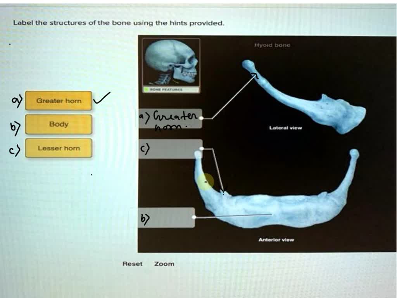Click the Hyoid bone title text

coord(272,45)
